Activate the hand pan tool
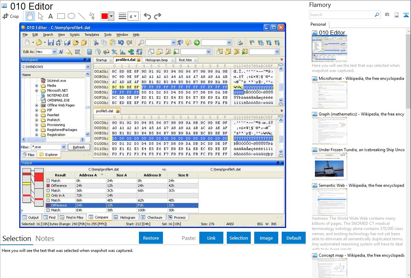 pyautogui.click(x=30, y=16)
